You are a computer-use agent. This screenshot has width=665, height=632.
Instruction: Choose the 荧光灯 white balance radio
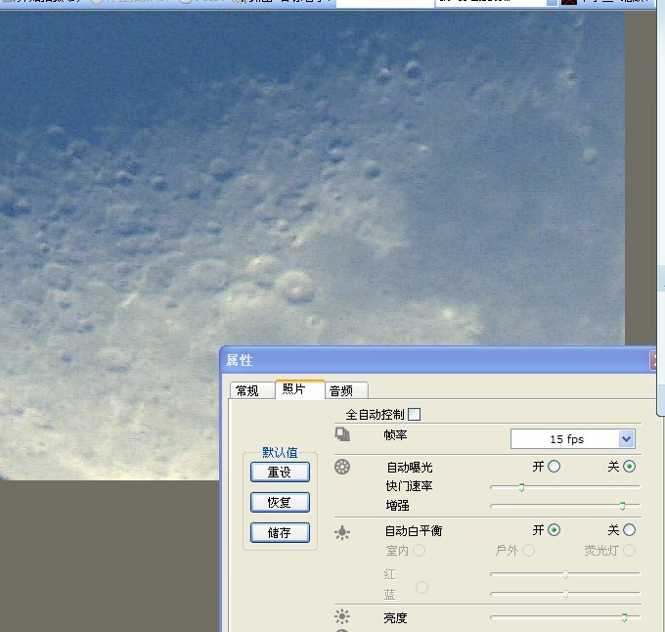point(629,551)
